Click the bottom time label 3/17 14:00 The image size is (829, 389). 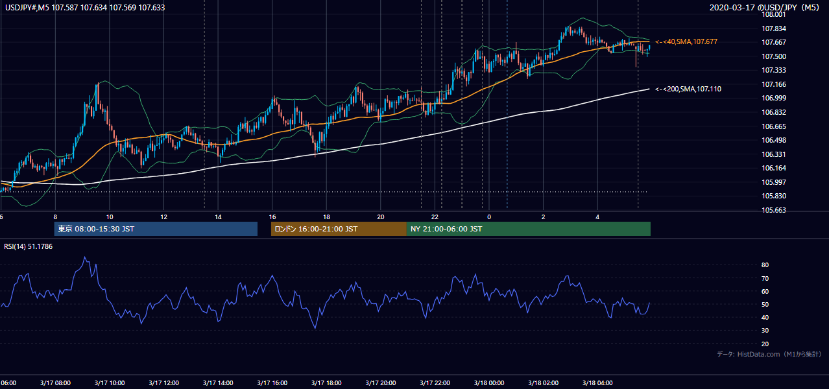pyautogui.click(x=218, y=383)
